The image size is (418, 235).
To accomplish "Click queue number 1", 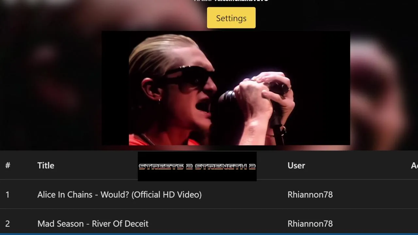I will tap(8, 195).
